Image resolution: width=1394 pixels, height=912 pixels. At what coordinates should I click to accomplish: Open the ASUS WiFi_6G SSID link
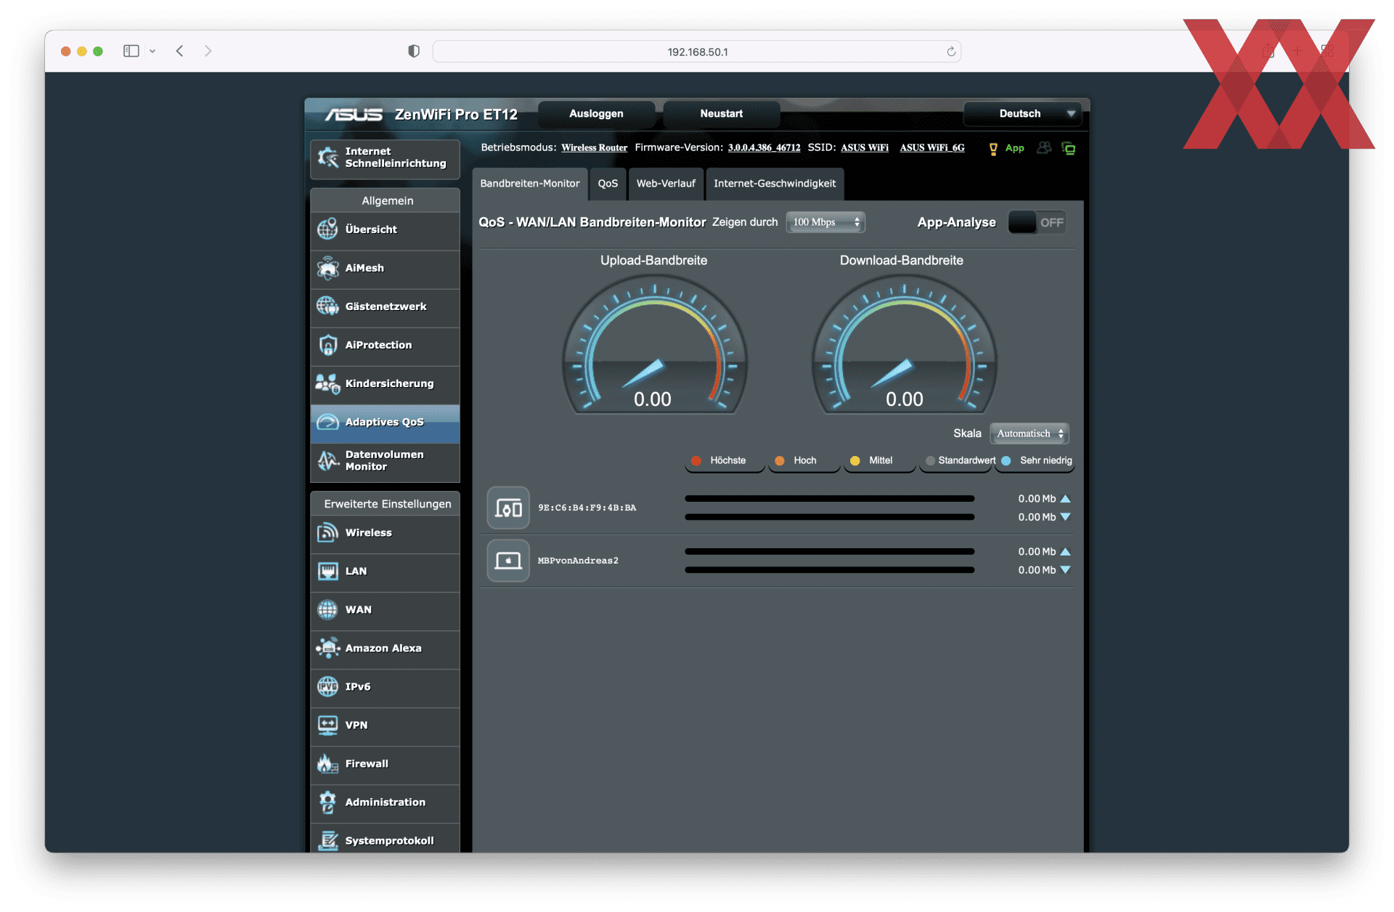(x=932, y=148)
